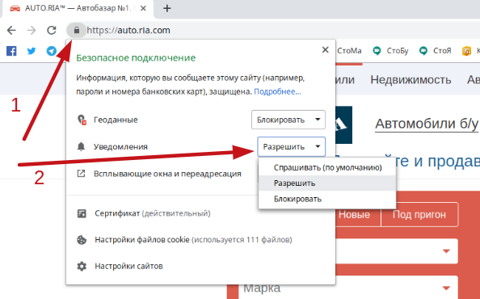Reload the page with the refresh icon
Viewport: 480px width, 299px height.
pyautogui.click(x=52, y=30)
